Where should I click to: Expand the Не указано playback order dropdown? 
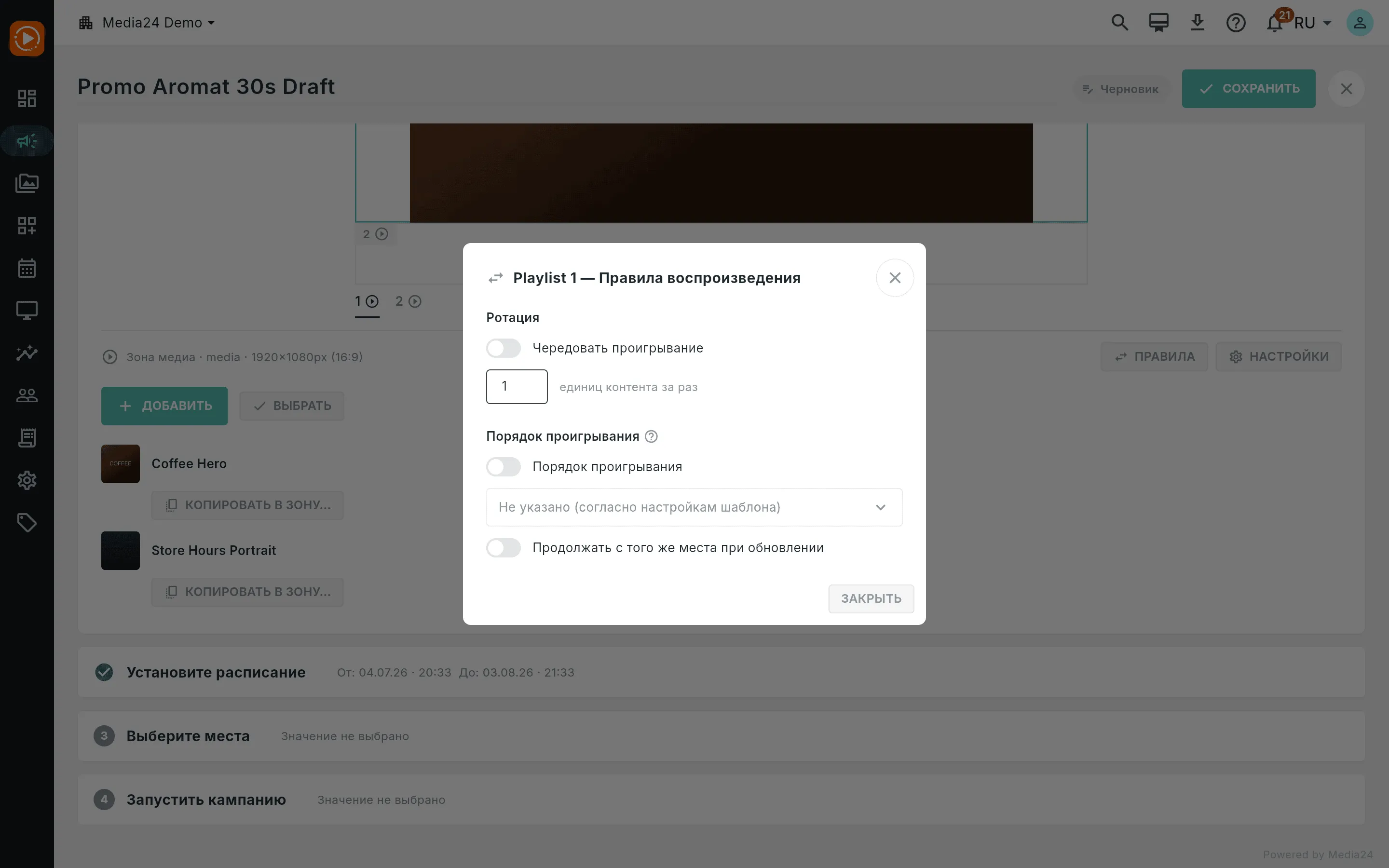coord(694,507)
